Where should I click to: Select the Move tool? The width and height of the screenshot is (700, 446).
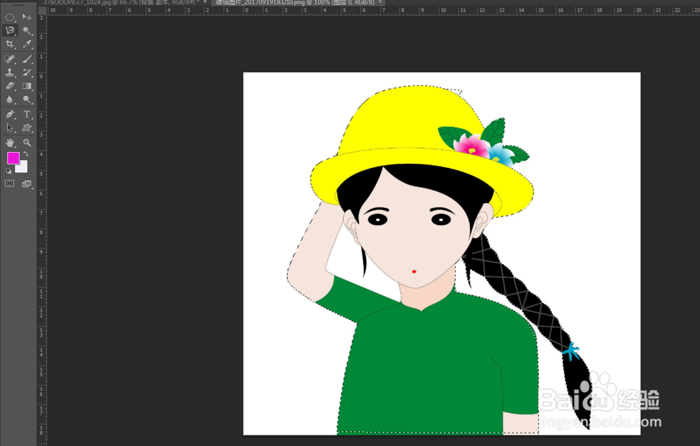click(x=27, y=17)
